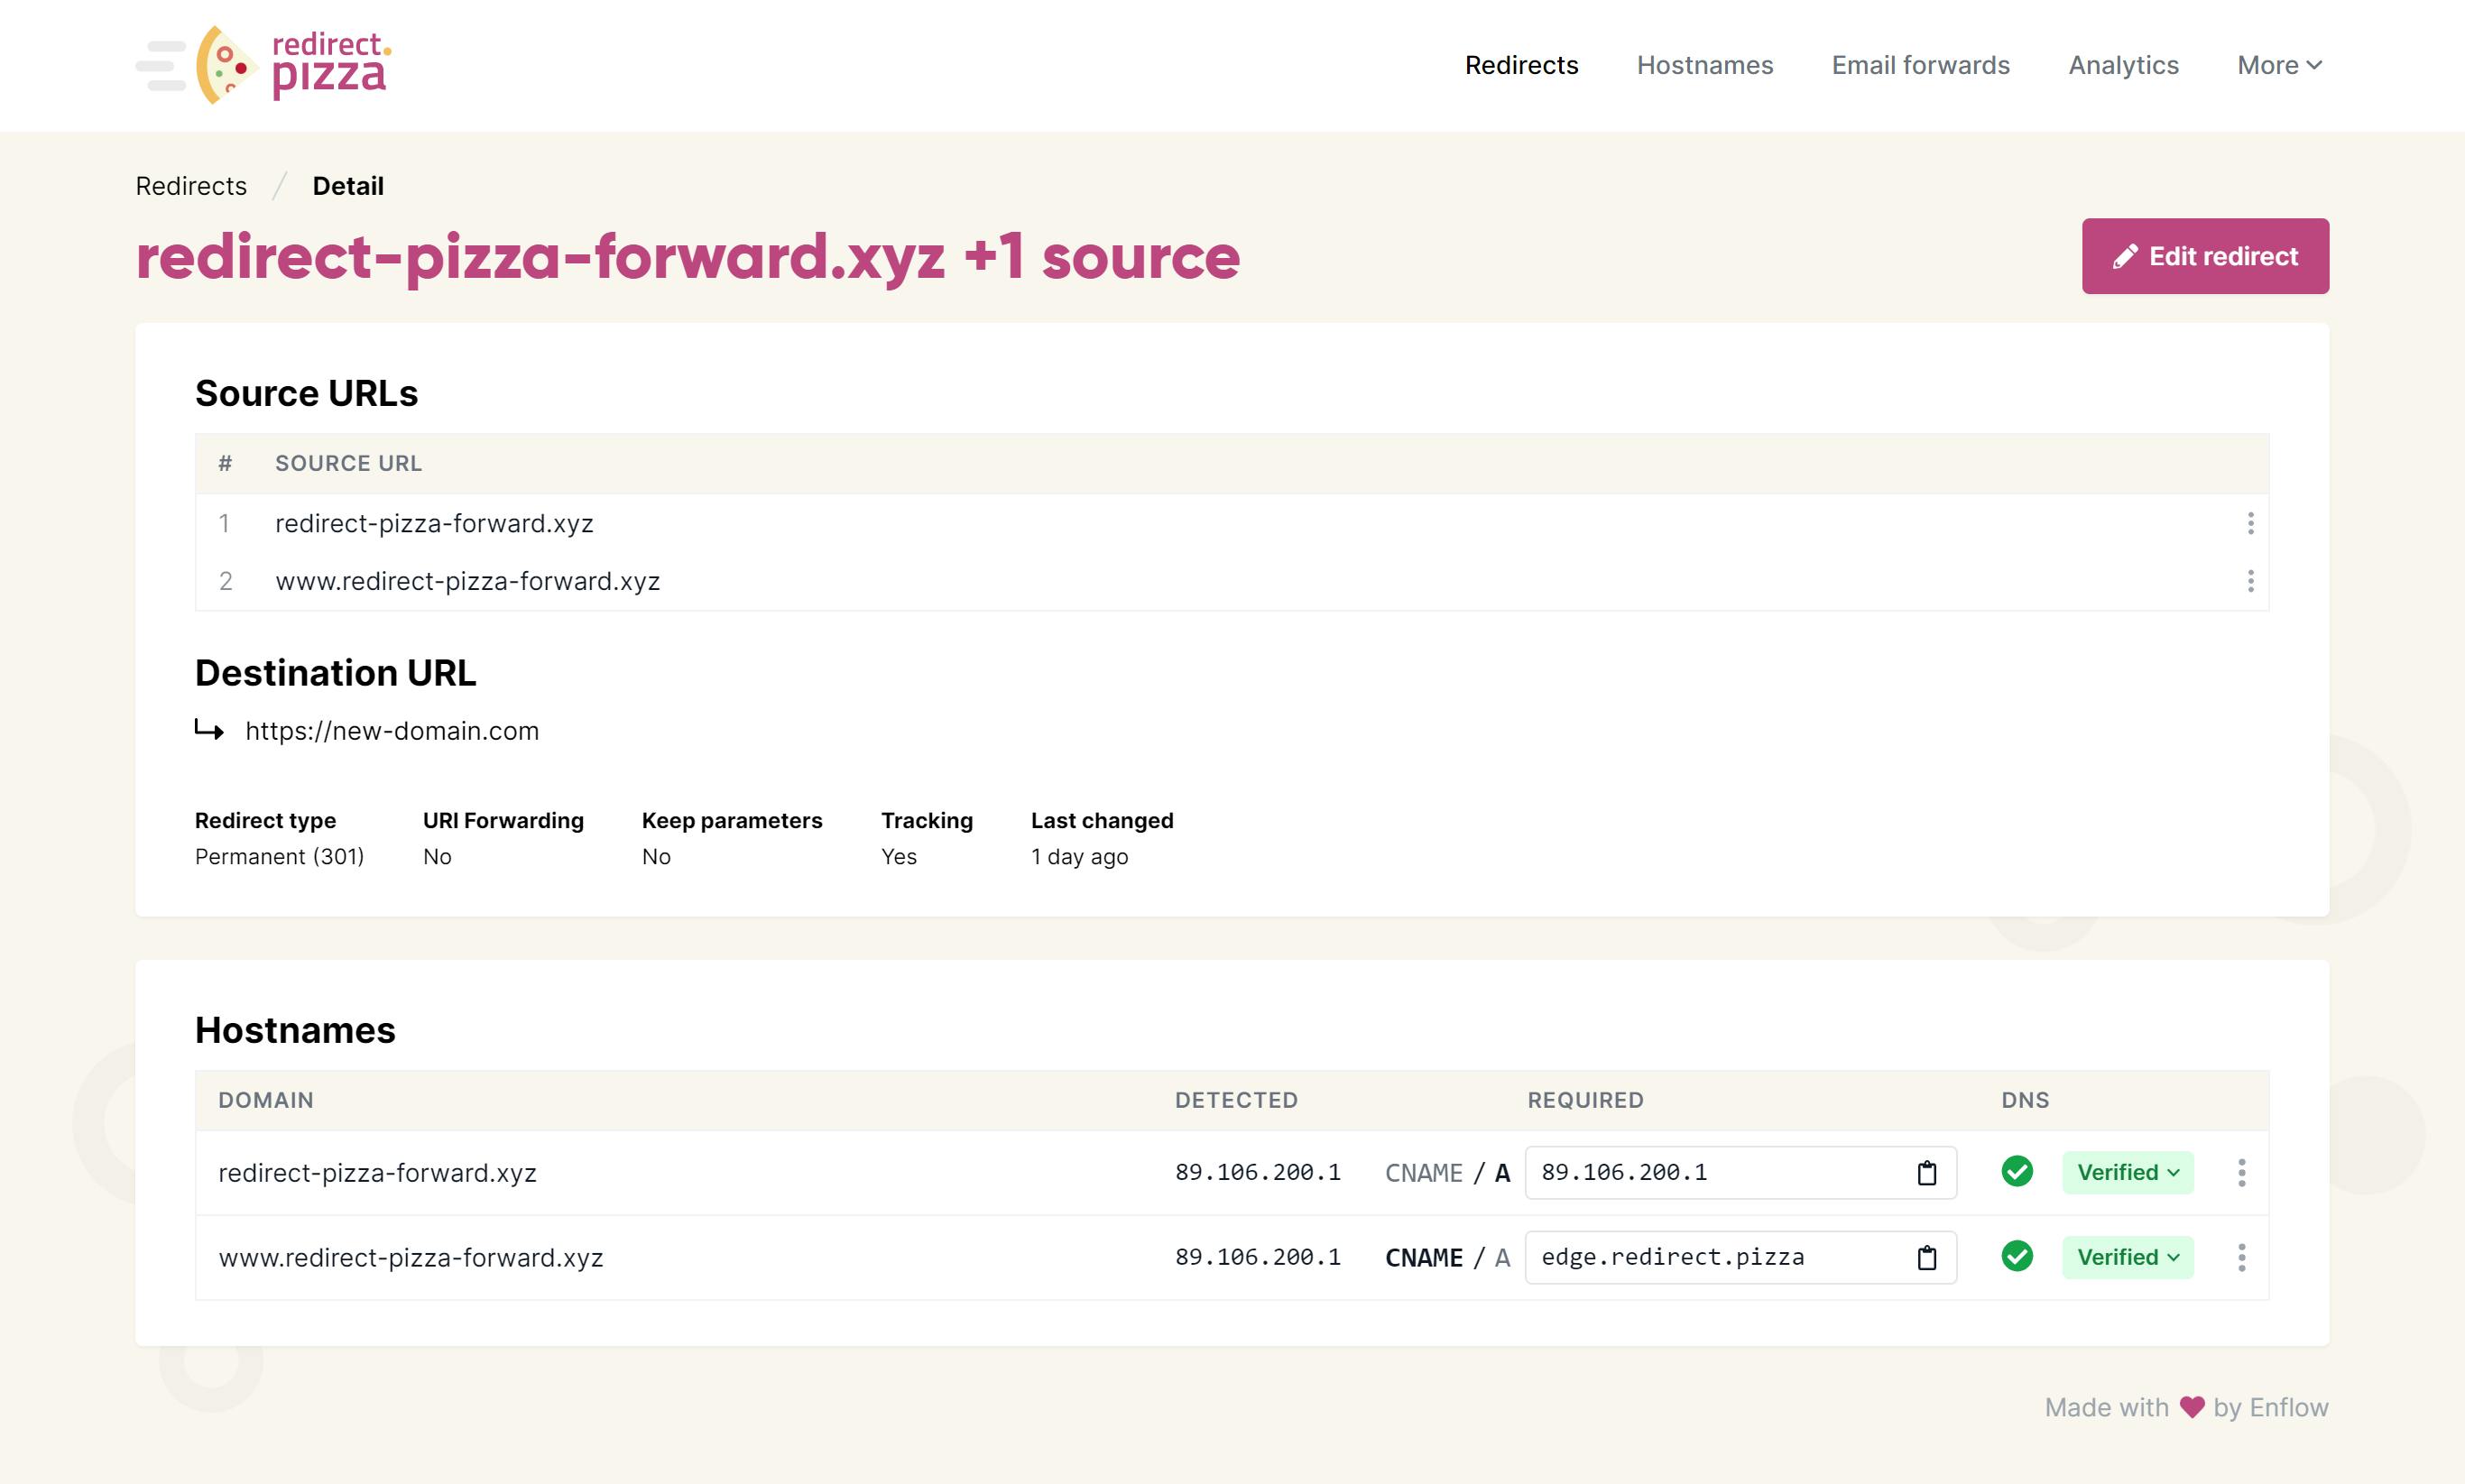Copy edge.redirect.pizza to clipboard
The image size is (2465, 1484).
pyautogui.click(x=1926, y=1258)
